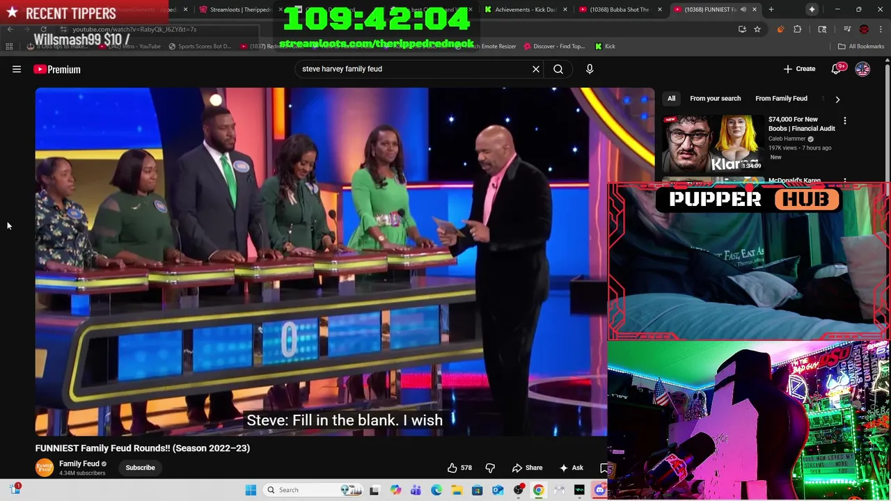This screenshot has height=501, width=891.
Task: Open the All Bookmarks folder
Action: pyautogui.click(x=860, y=47)
